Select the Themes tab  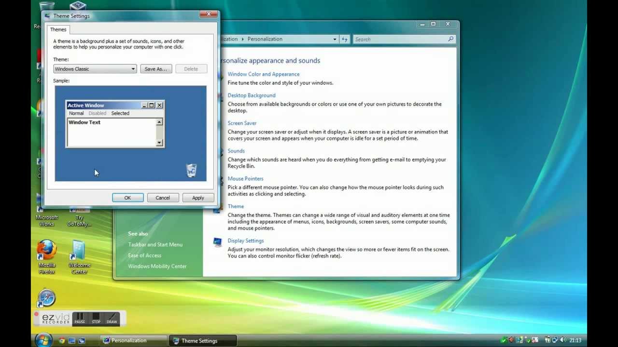tap(58, 29)
